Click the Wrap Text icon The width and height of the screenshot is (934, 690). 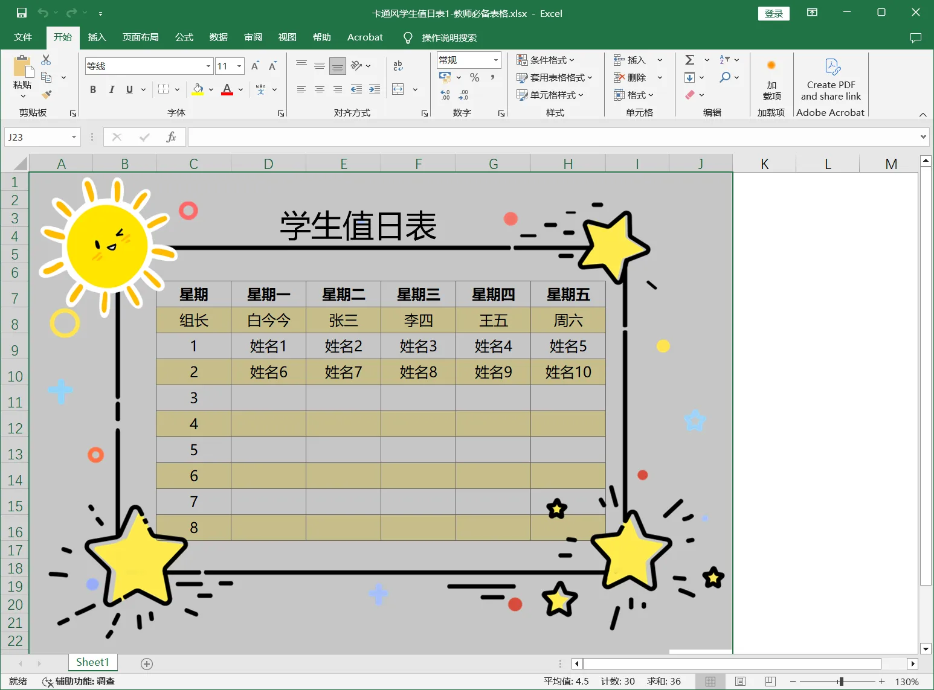tap(398, 66)
